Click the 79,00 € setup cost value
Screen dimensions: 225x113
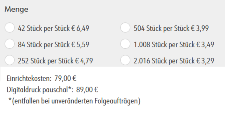click(x=65, y=78)
